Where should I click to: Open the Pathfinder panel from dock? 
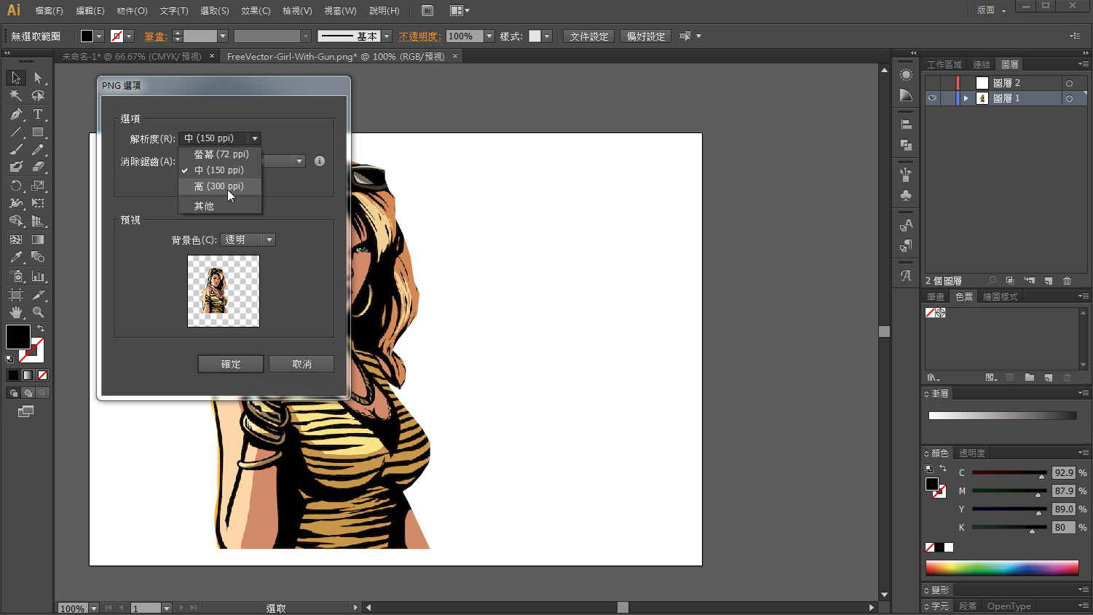[x=906, y=145]
